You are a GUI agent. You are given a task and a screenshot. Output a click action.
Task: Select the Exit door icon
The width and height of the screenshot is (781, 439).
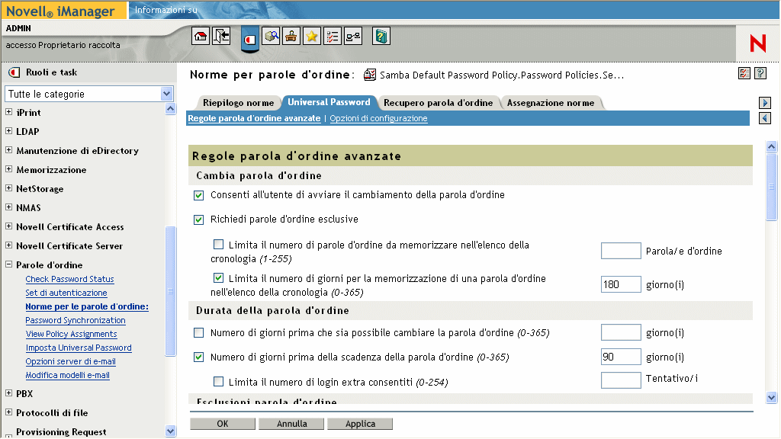coord(220,36)
